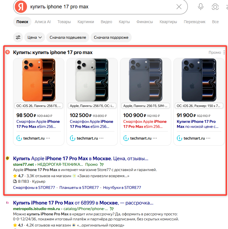Open the 91 900 ₽ dark blue iPhone offer

coord(199,102)
